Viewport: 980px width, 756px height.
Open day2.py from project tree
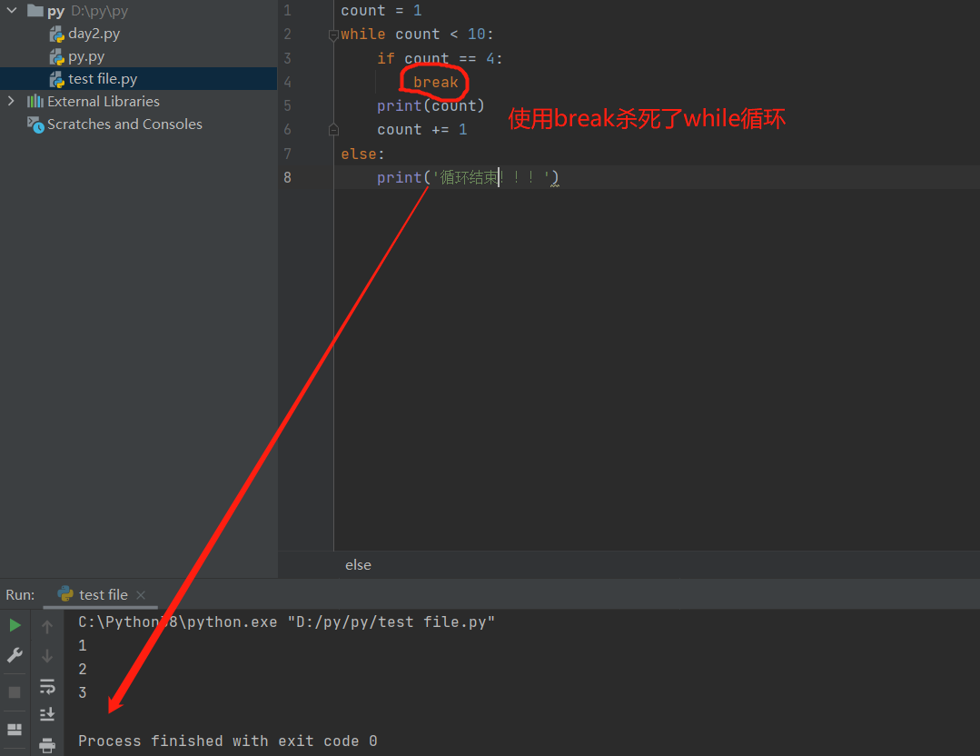click(x=94, y=34)
